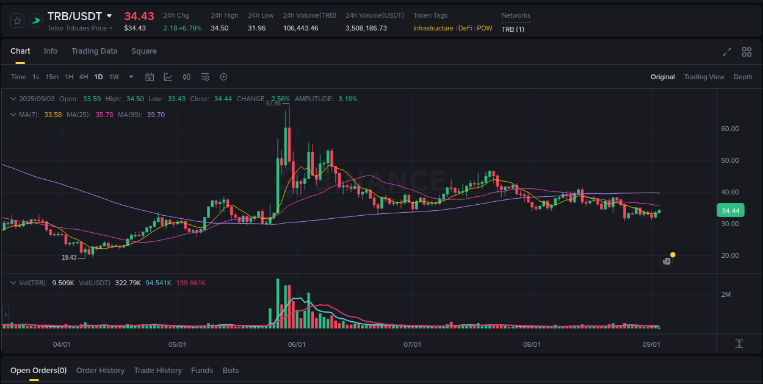Expand chart to fullscreen with diagonal arrows
Viewport: 763px width, 384px height.
coord(727,52)
